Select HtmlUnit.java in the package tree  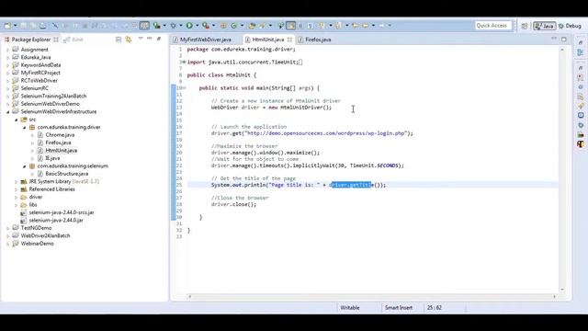(62, 151)
